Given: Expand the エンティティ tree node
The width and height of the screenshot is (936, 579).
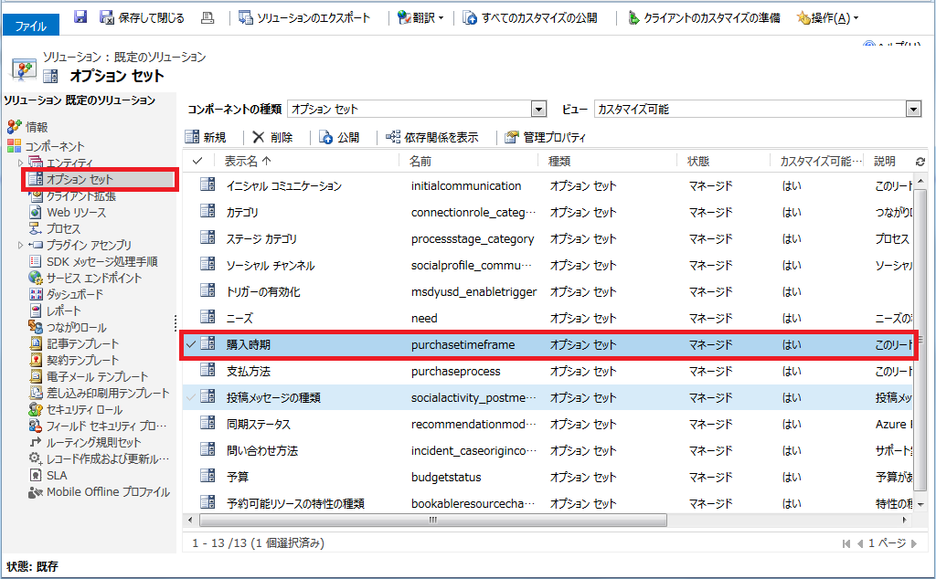Looking at the screenshot, I should tap(20, 163).
